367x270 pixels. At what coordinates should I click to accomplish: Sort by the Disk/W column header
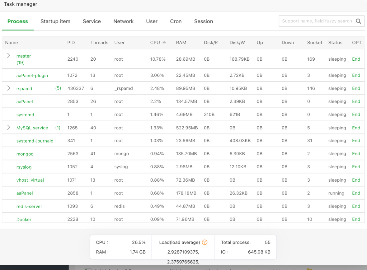click(237, 43)
